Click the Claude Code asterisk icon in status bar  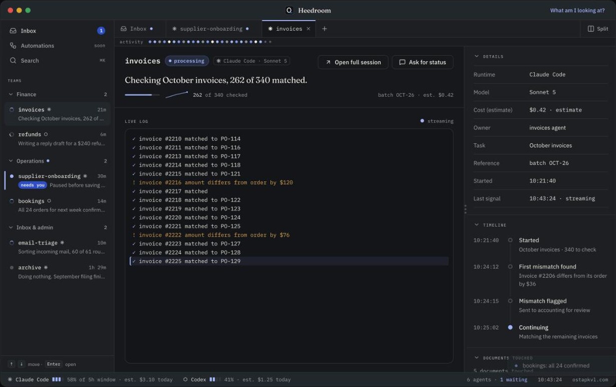[10, 379]
